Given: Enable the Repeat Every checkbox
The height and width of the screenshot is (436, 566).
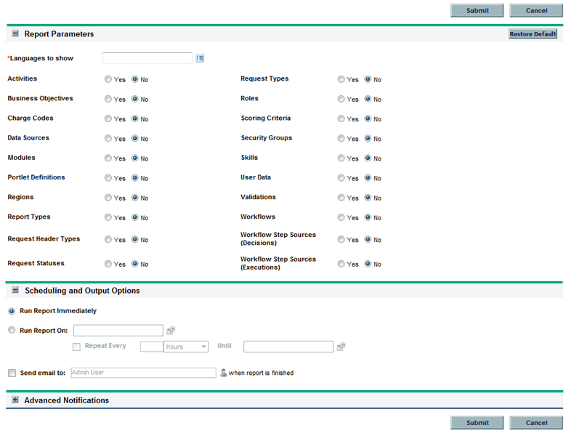Looking at the screenshot, I should (77, 347).
